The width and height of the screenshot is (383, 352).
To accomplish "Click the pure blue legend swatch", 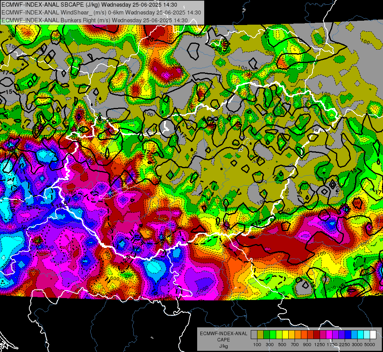I will (x=348, y=335).
